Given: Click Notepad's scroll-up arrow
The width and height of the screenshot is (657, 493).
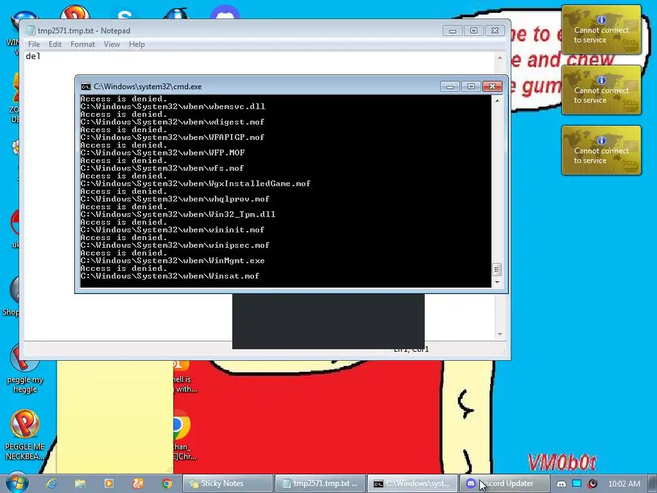Looking at the screenshot, I should (499, 57).
